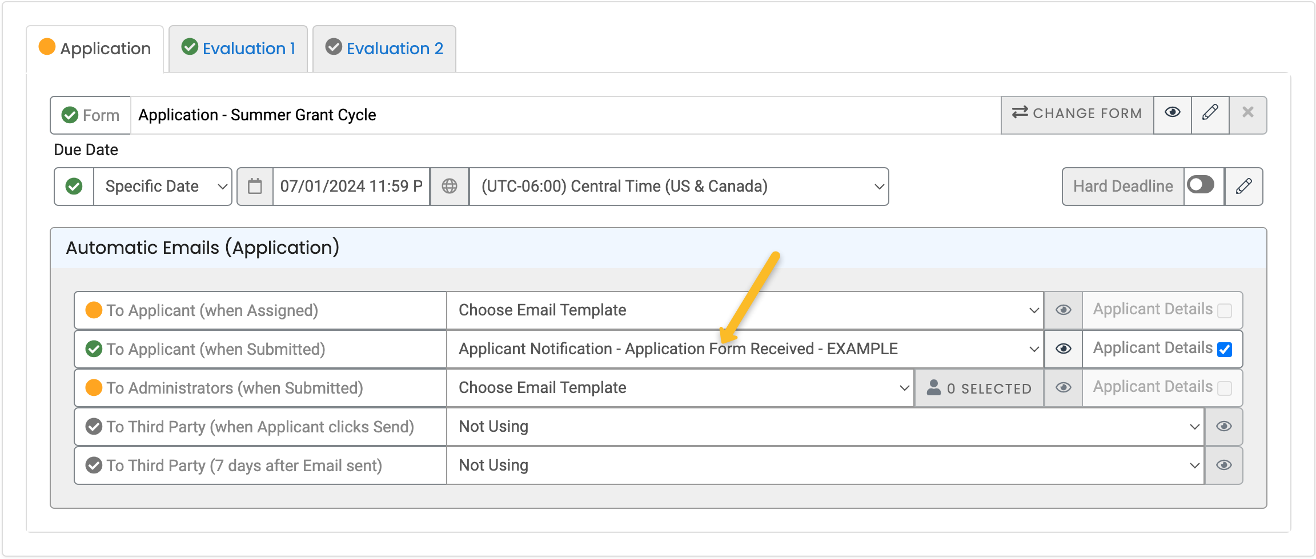
Task: Click the globe timezone icon
Action: 450,186
